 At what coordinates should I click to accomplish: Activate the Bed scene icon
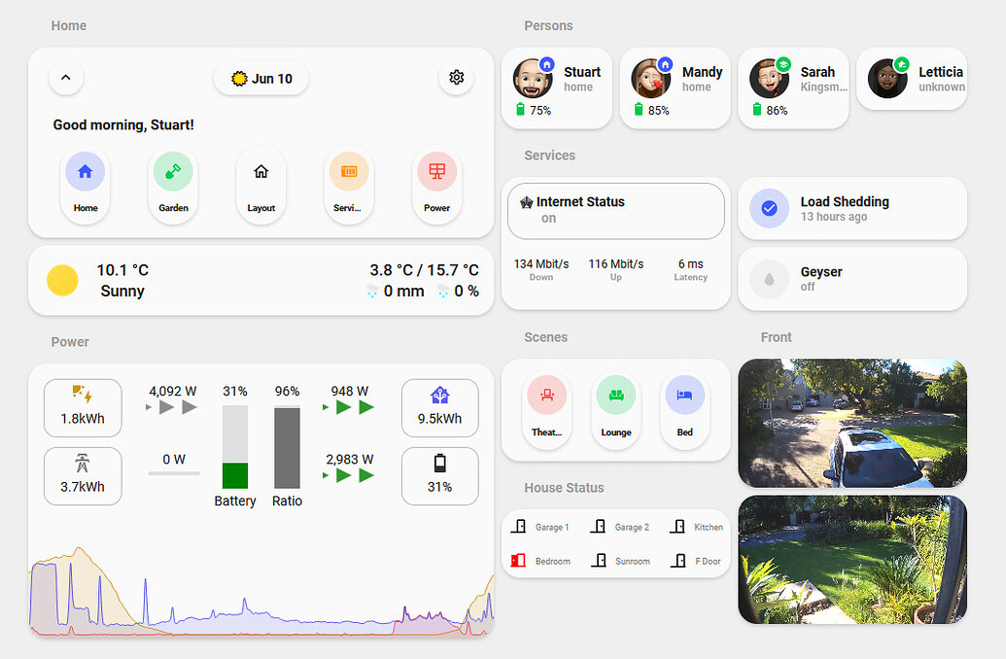(684, 396)
